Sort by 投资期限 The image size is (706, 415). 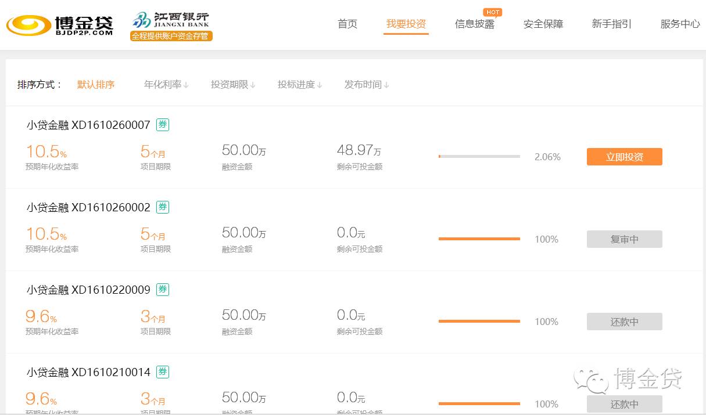point(233,85)
